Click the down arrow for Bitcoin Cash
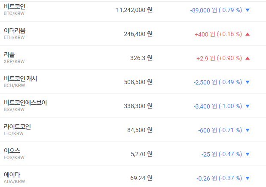The height and width of the screenshot is (187, 266). (247, 82)
